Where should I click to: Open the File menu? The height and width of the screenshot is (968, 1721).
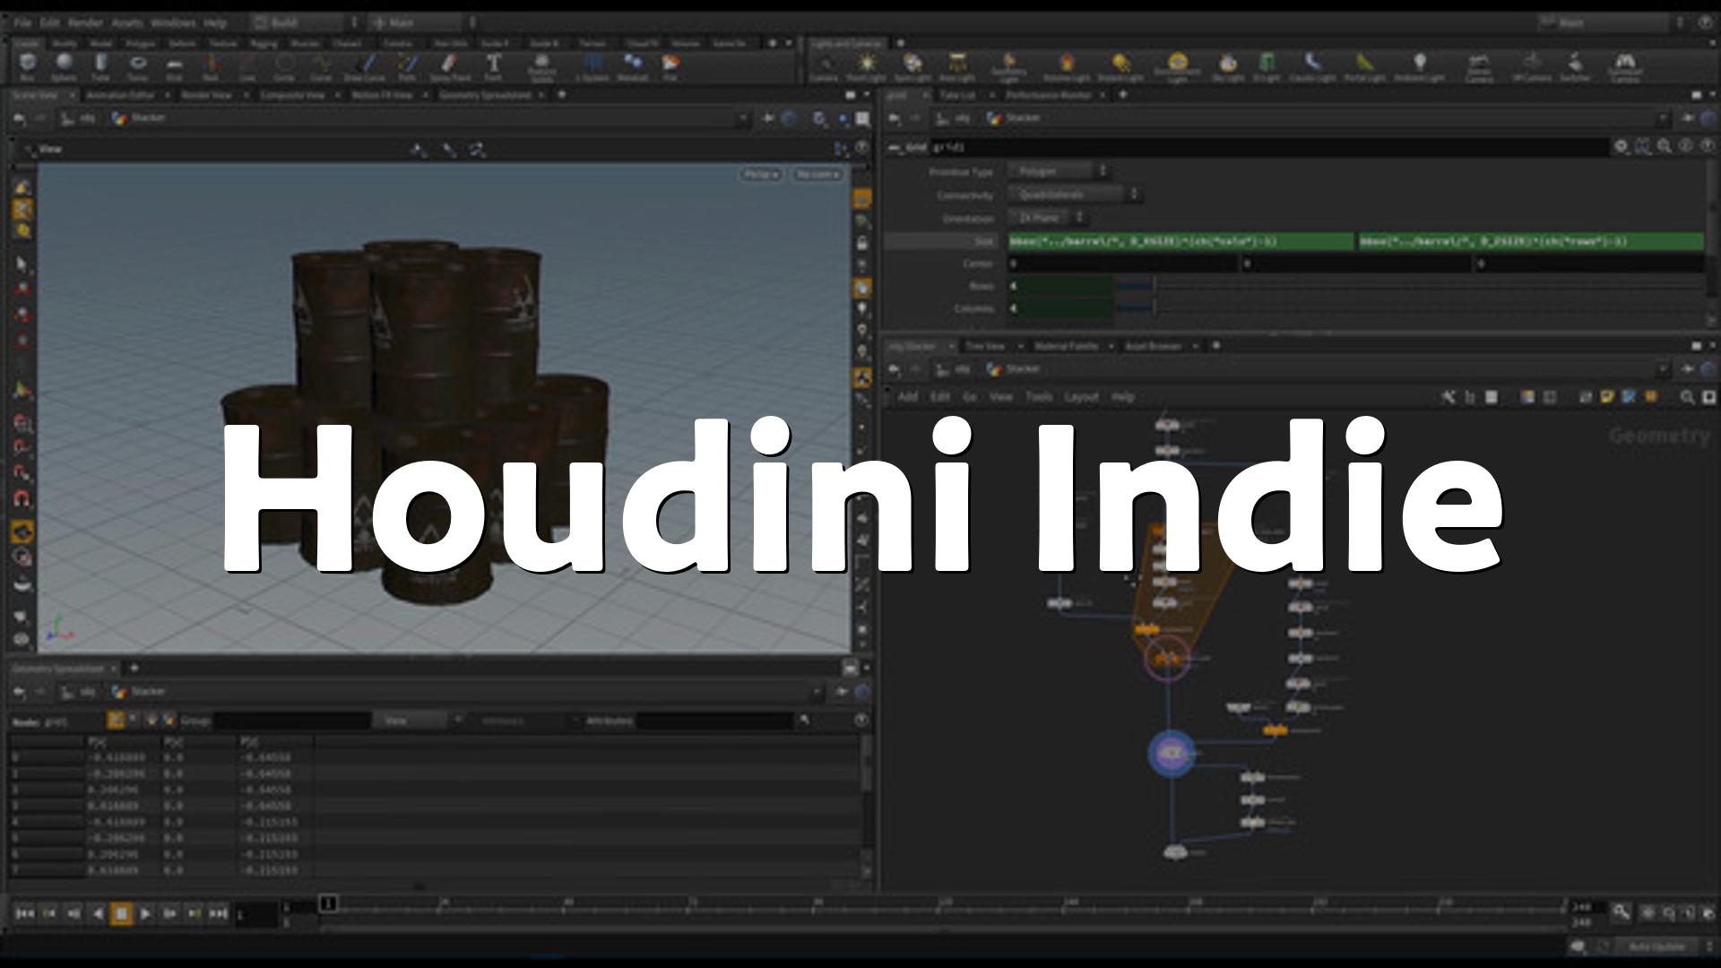point(22,22)
